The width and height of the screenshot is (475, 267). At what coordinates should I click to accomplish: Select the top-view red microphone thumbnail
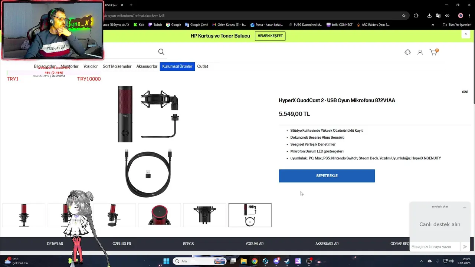coord(160,215)
